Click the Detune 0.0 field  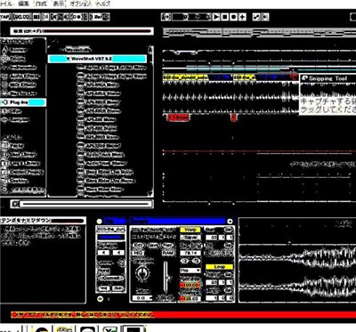coord(142,298)
